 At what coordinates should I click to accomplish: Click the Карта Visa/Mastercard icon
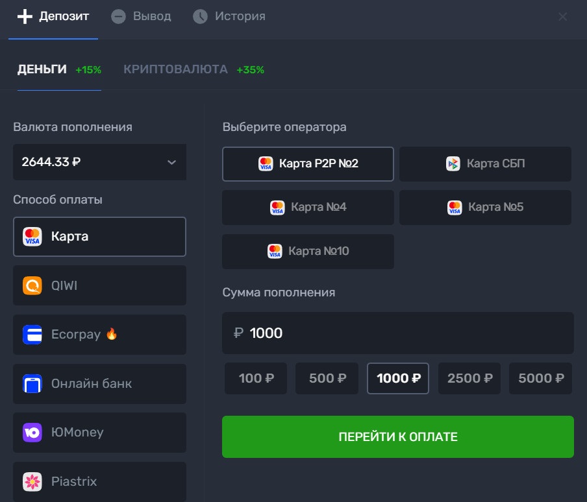point(32,237)
